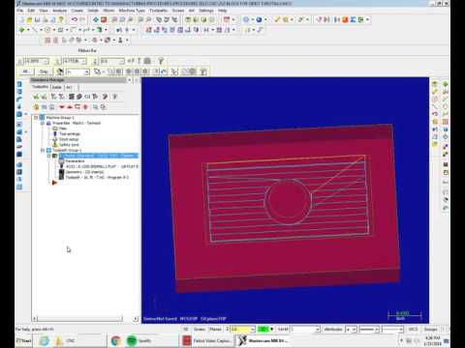Open the Edit menu

(31, 11)
